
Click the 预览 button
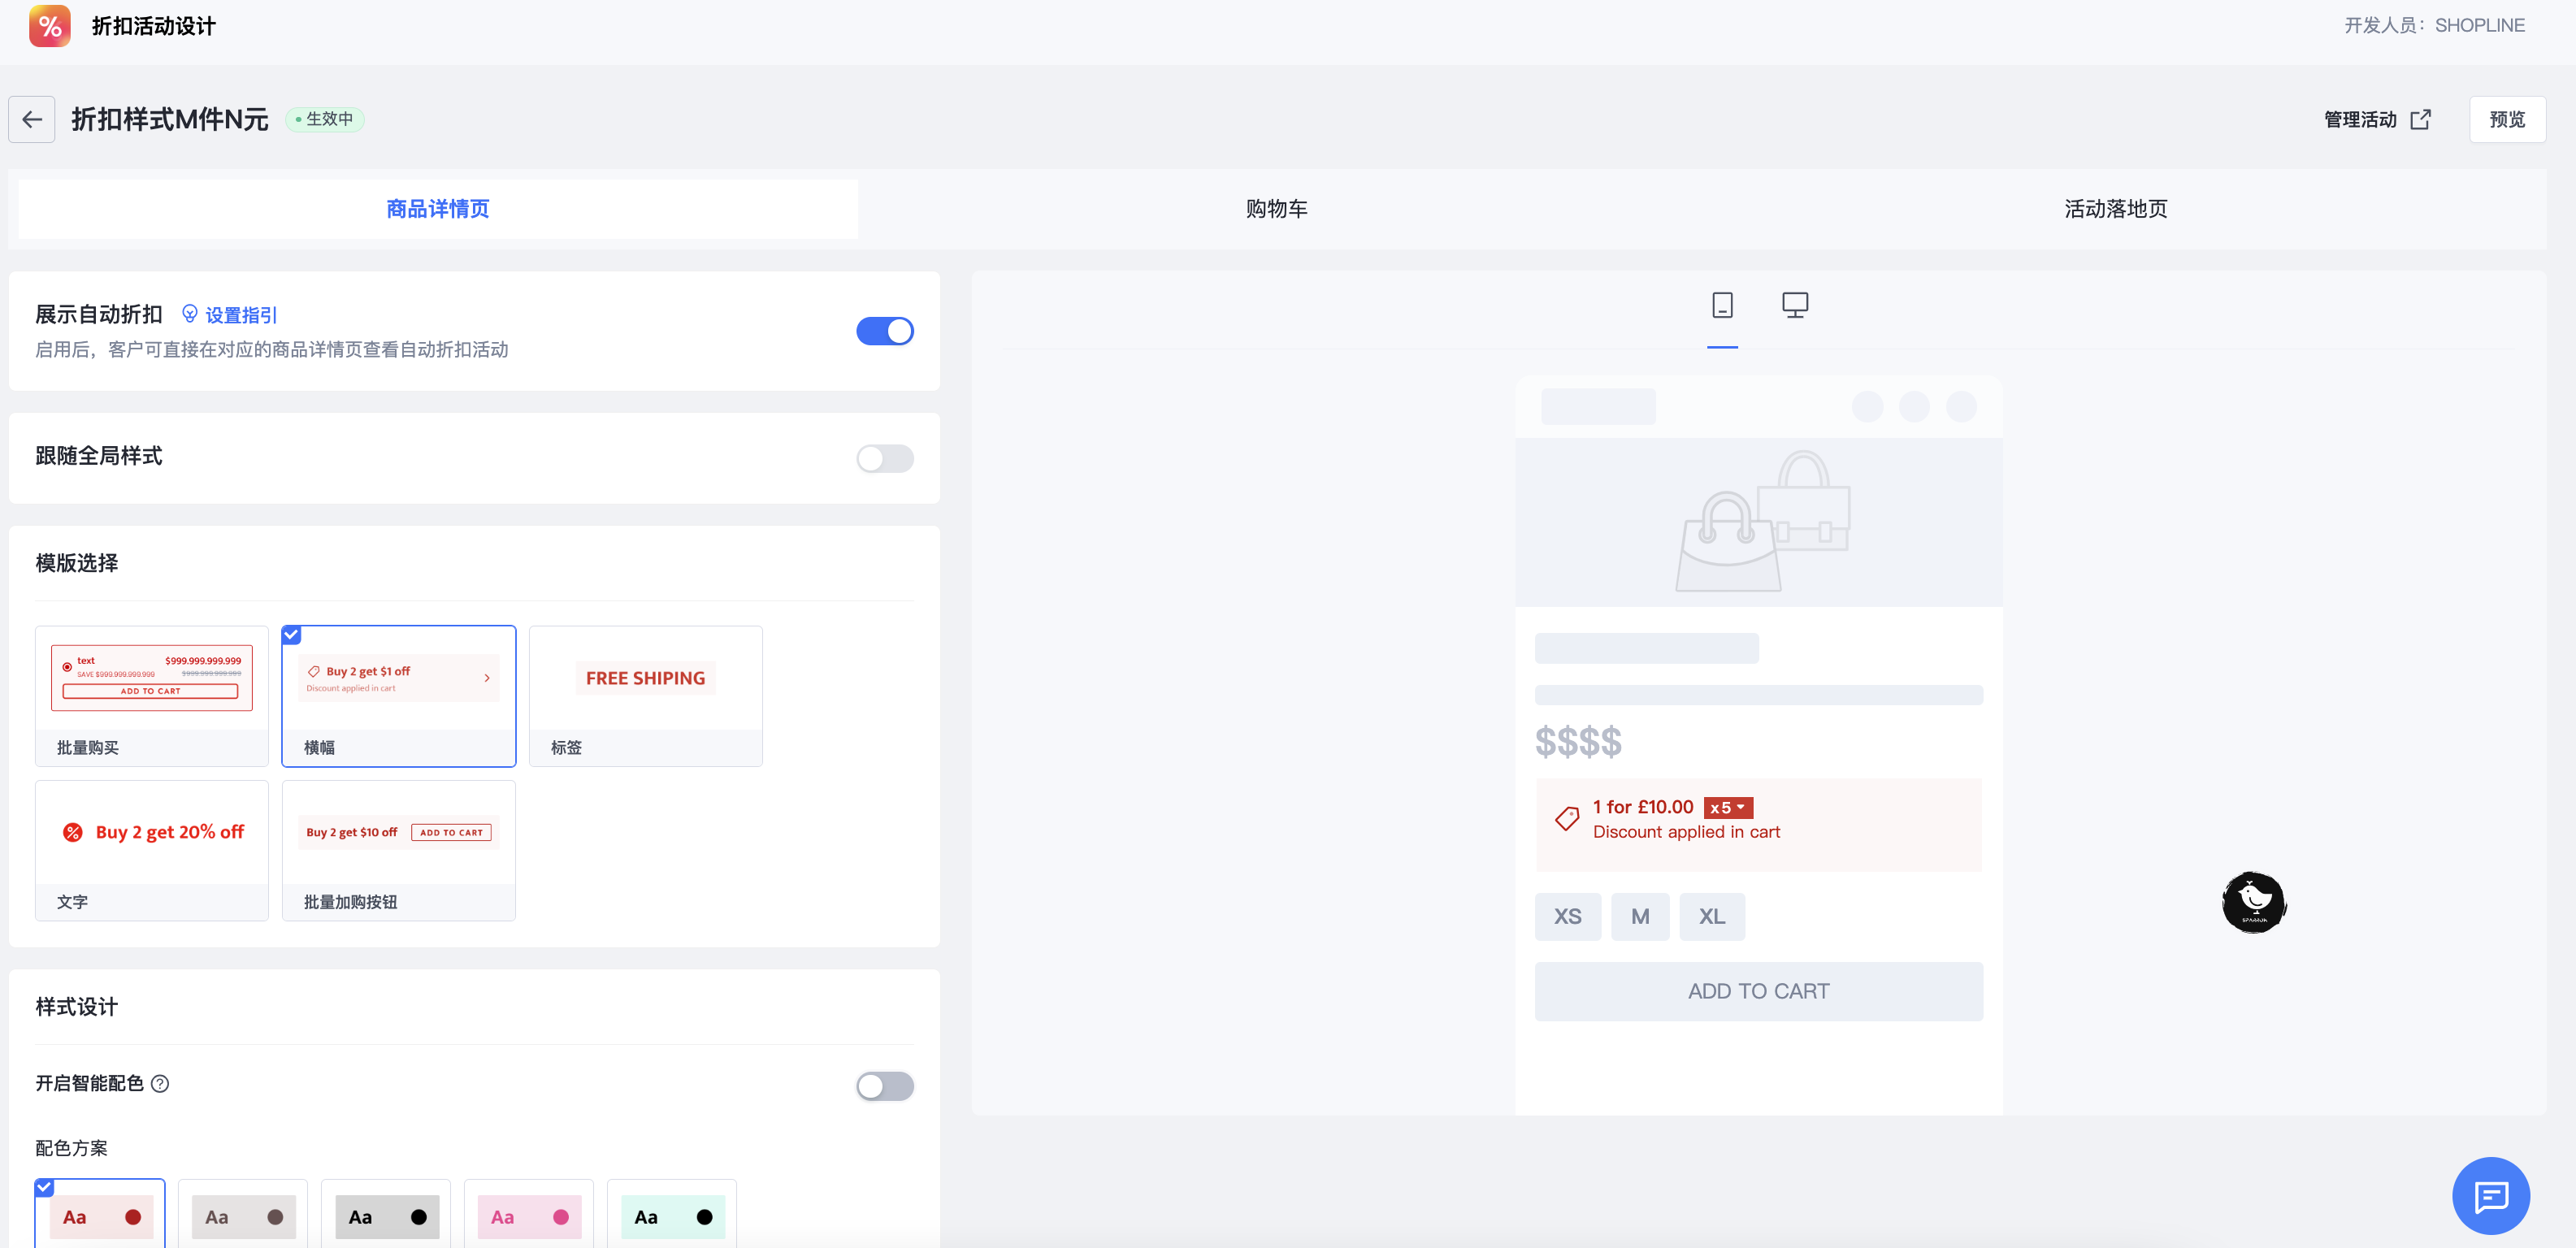pos(2506,120)
